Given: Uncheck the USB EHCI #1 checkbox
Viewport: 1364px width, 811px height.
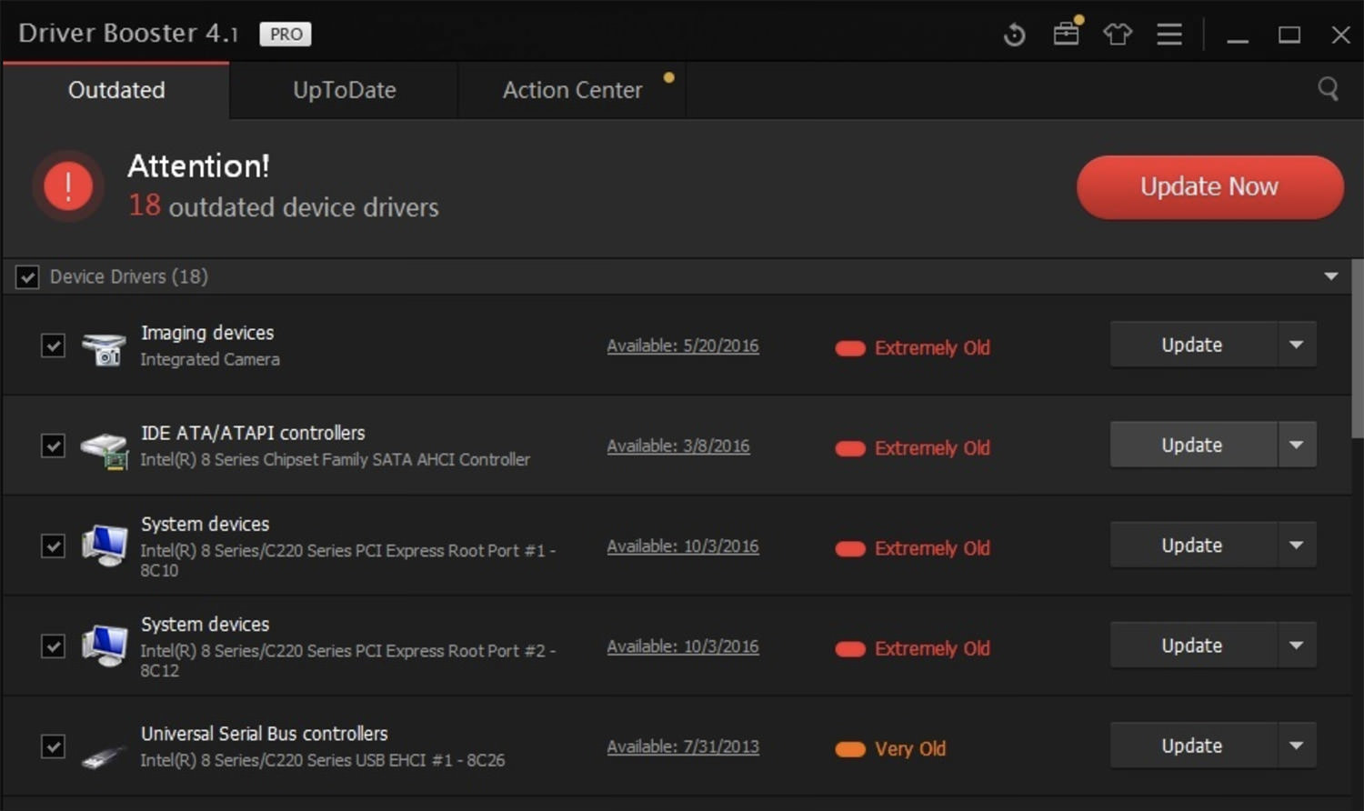Looking at the screenshot, I should tap(53, 746).
